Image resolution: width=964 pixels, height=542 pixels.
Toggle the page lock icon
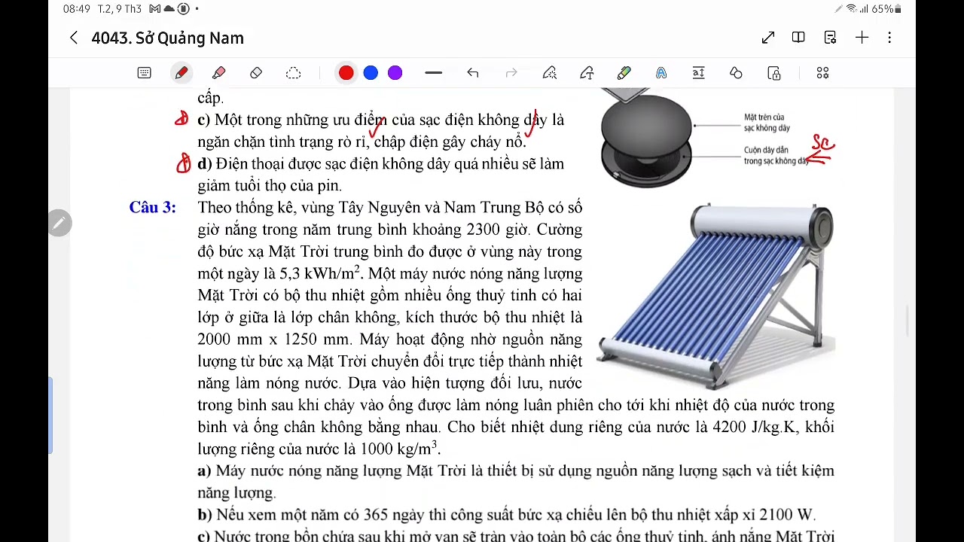(x=774, y=73)
